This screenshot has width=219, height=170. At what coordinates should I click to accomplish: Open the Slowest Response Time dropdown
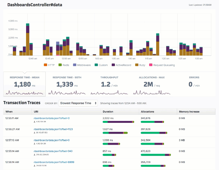[78, 103]
